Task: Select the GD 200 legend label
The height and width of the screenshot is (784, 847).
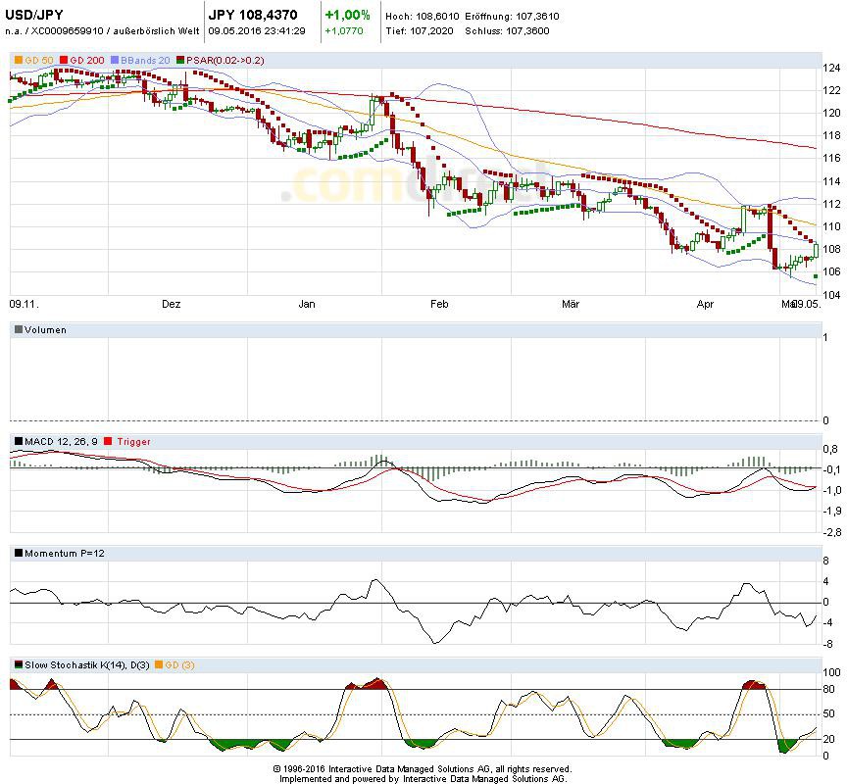Action: (88, 61)
